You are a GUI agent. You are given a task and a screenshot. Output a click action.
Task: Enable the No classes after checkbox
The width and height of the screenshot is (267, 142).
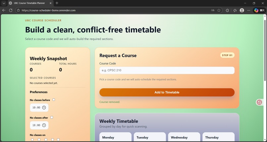[x=52, y=117]
